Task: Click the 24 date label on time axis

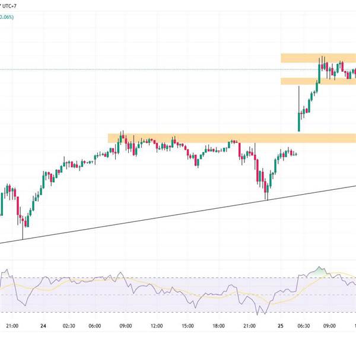Action: click(43, 326)
